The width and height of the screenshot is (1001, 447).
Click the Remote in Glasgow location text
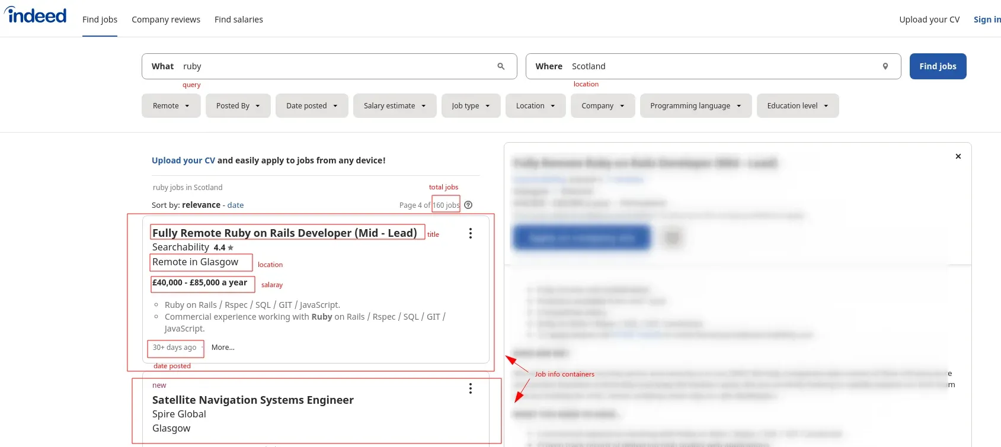click(x=195, y=262)
